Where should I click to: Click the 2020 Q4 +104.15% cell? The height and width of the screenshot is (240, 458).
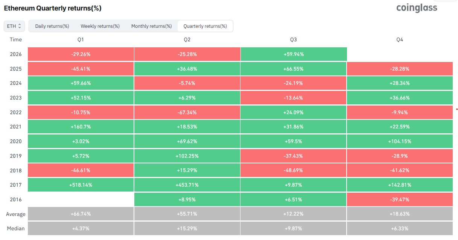coord(400,141)
